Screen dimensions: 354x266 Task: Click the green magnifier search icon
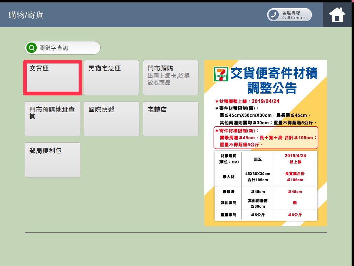[32, 48]
